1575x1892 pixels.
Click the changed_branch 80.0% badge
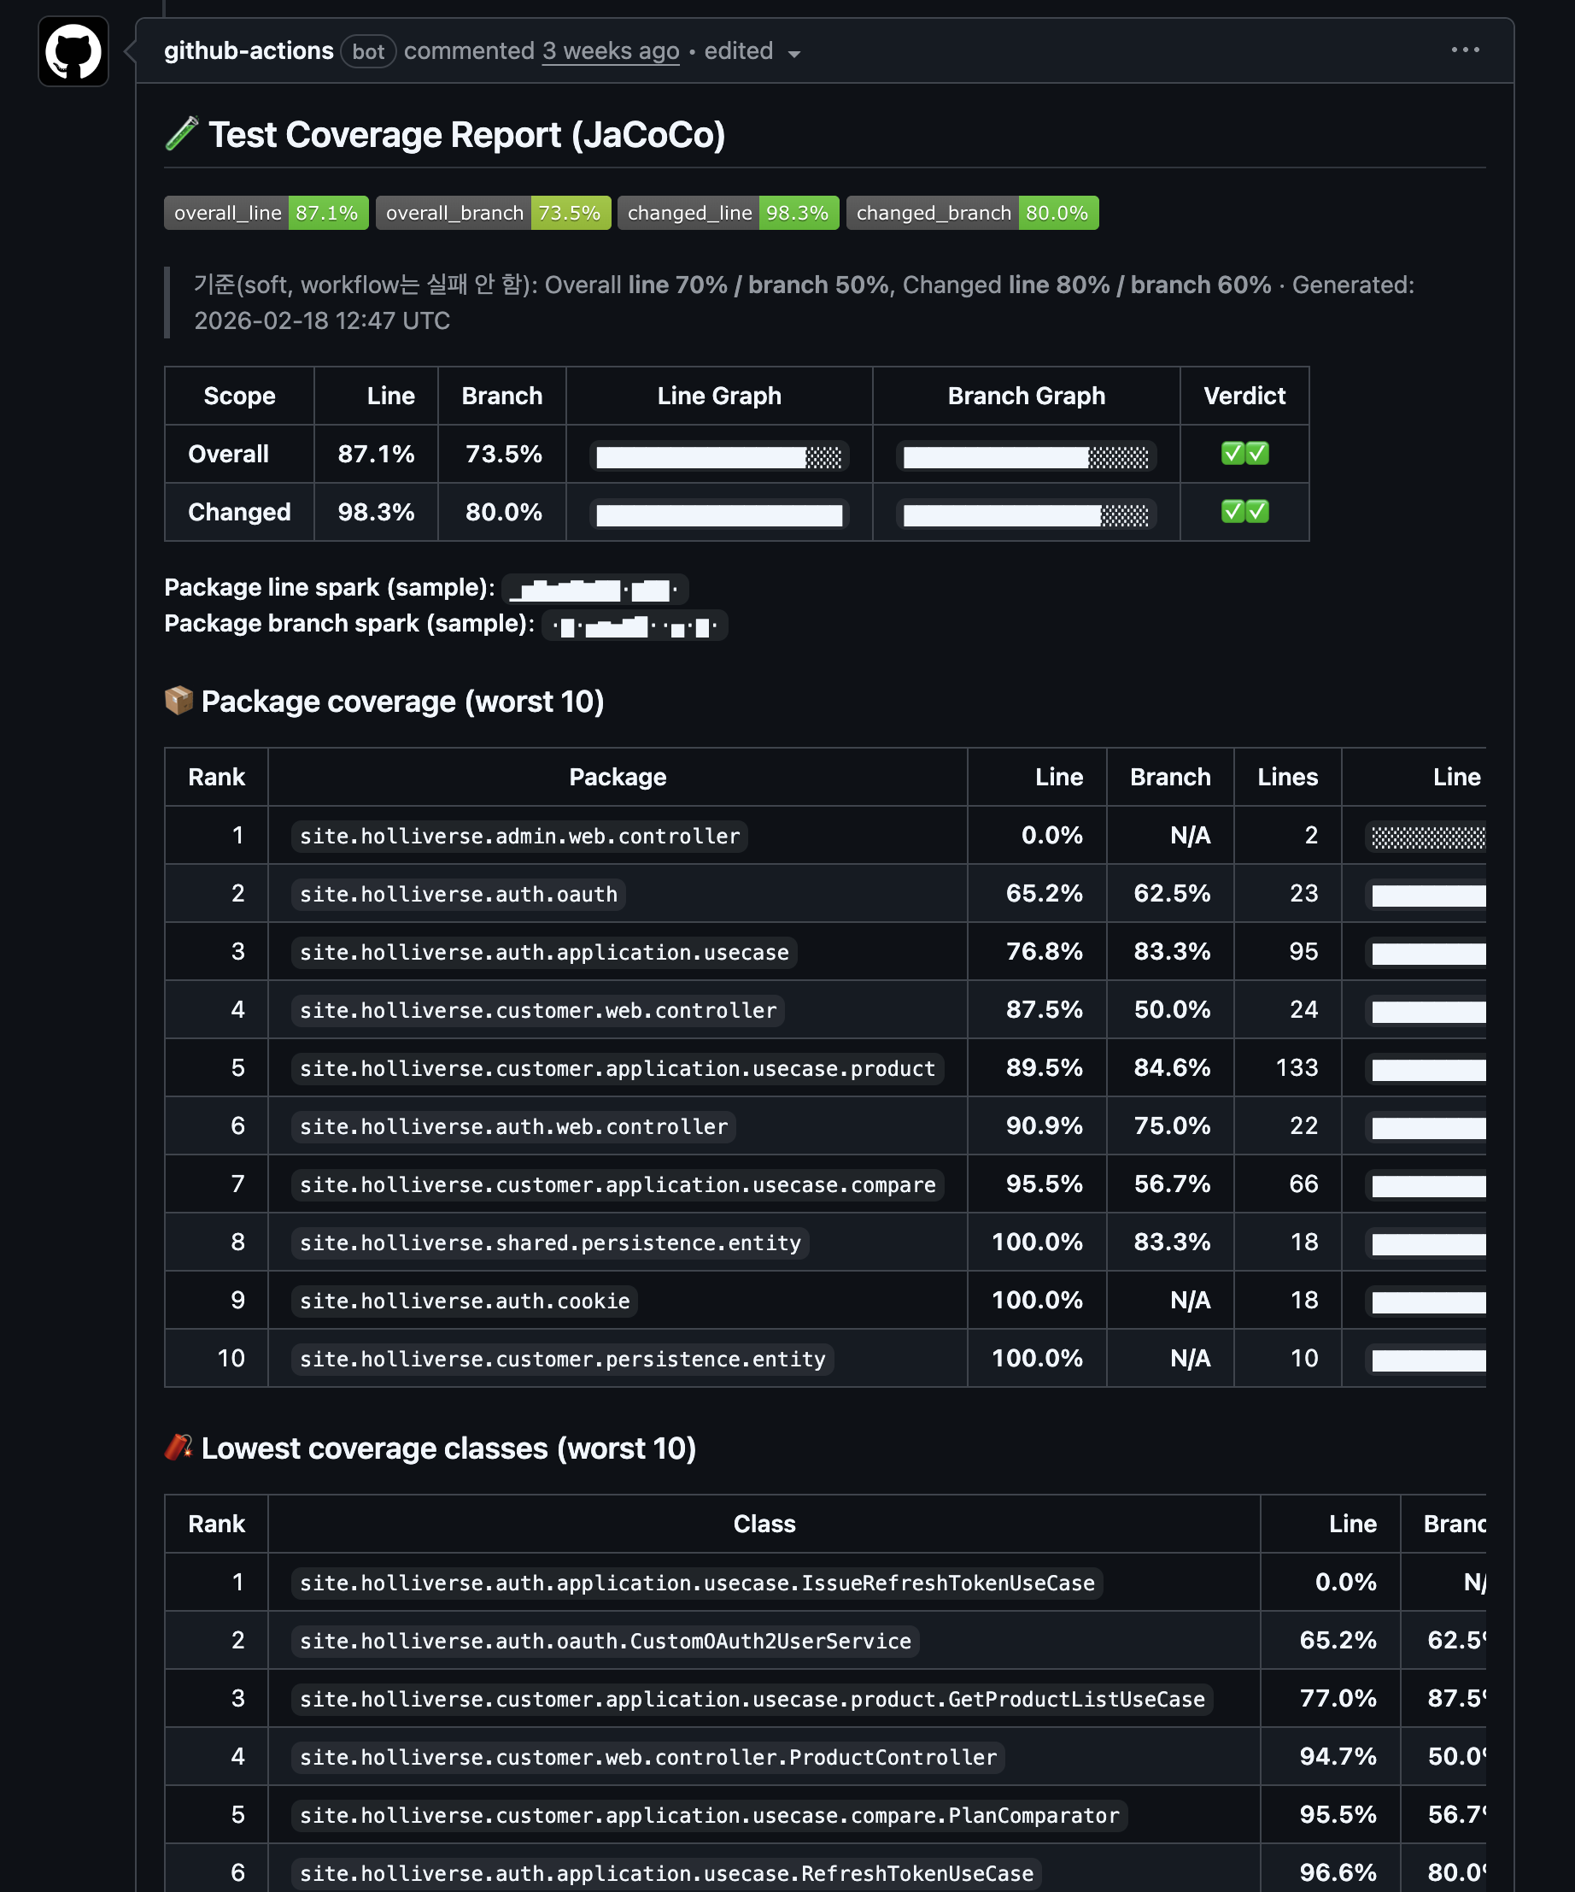[x=972, y=213]
